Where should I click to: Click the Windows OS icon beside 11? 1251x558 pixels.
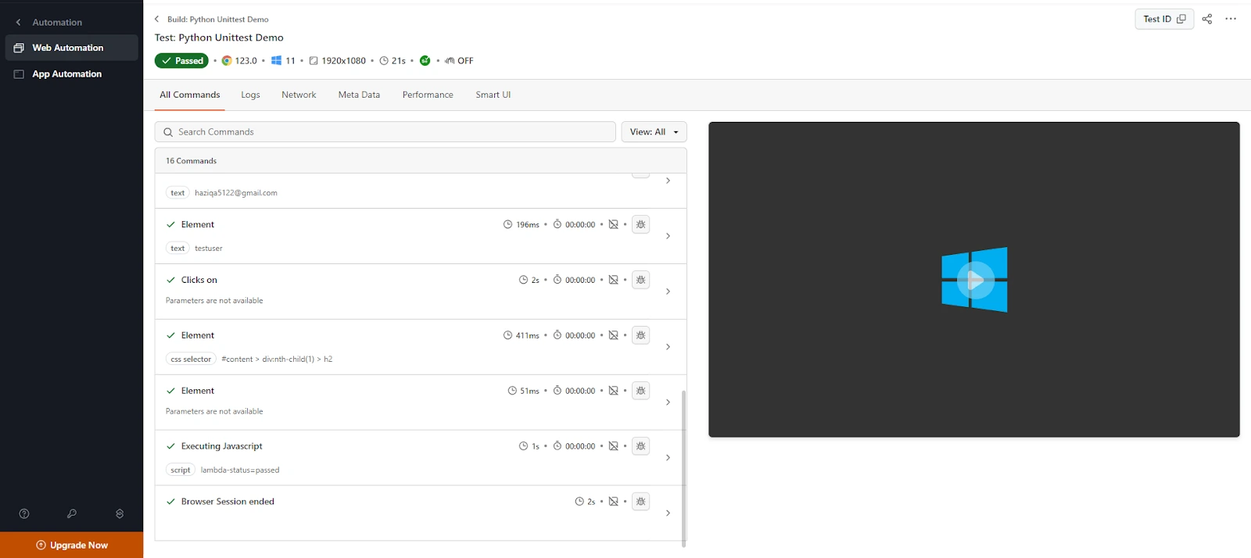pos(276,60)
